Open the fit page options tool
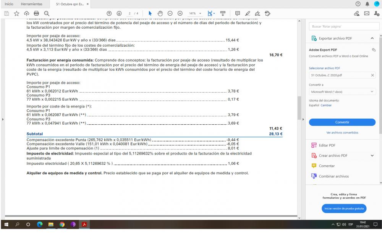 [211, 13]
